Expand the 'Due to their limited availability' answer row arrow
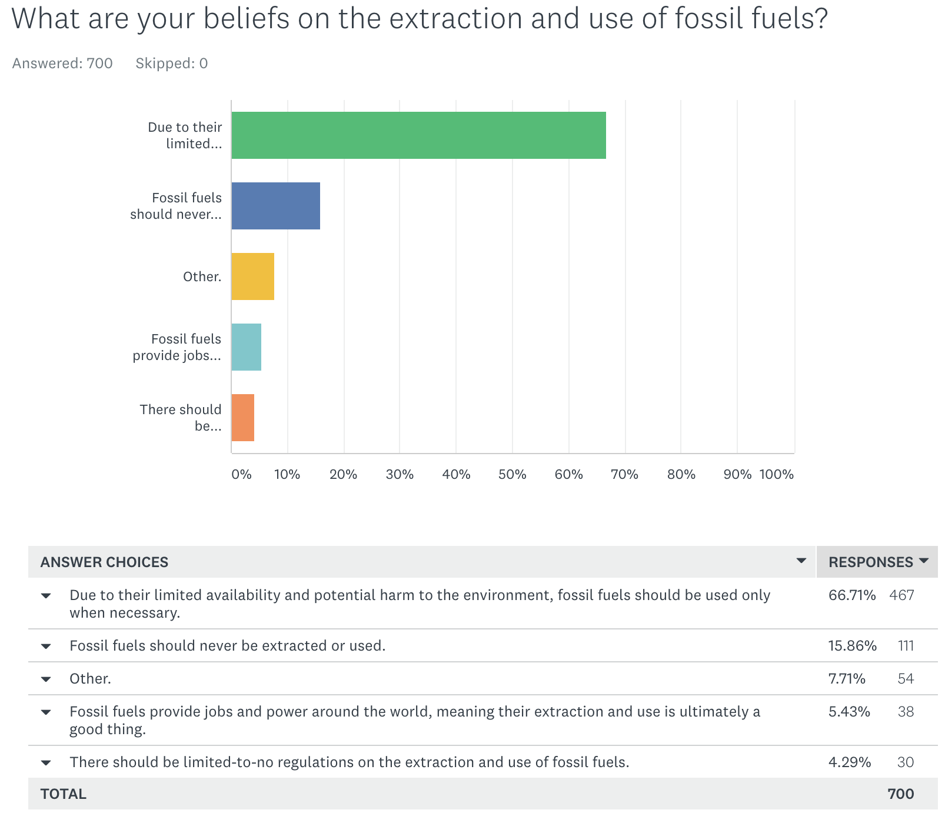The image size is (945, 813). click(46, 595)
